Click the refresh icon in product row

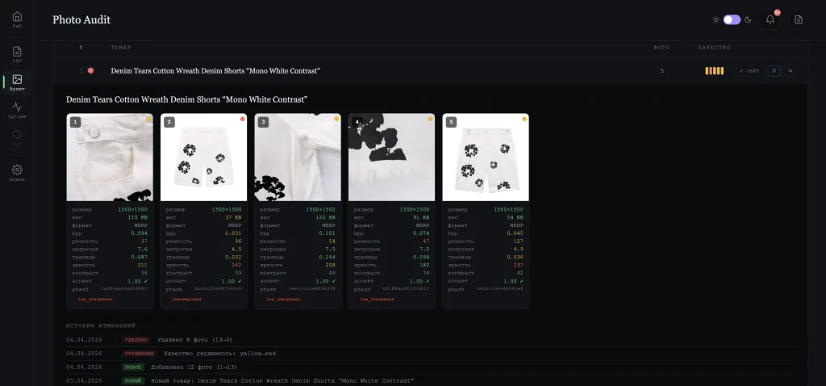point(791,71)
